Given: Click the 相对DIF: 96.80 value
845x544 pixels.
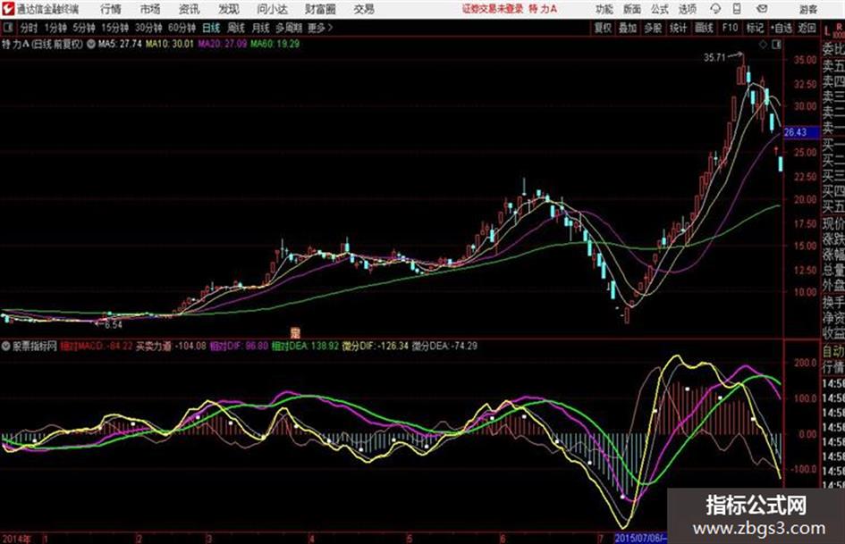Looking at the screenshot, I should [239, 347].
